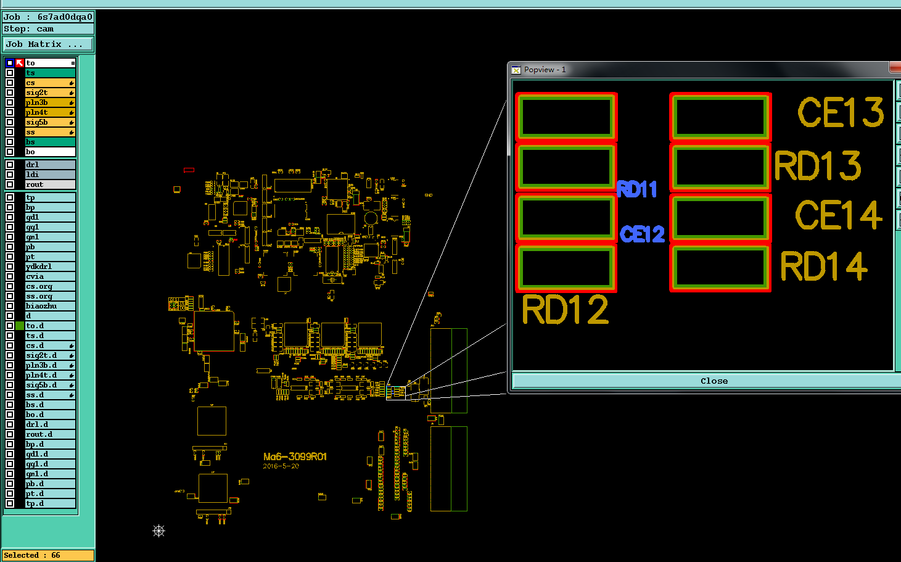Select the gd1.d layer name

pos(50,454)
